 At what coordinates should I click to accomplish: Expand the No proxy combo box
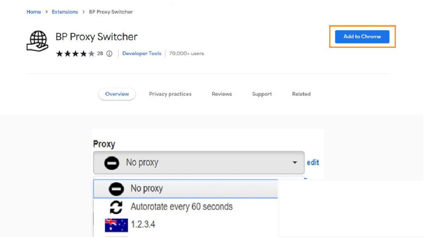[199, 162]
